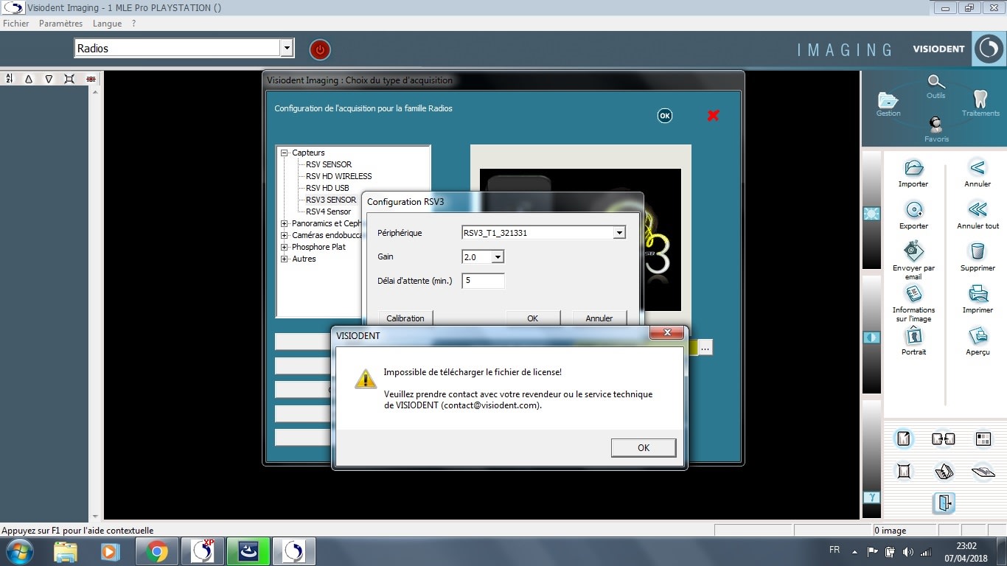Screen dimensions: 1007x566
Task: Open the Traitements tooth icon
Action: point(980,99)
